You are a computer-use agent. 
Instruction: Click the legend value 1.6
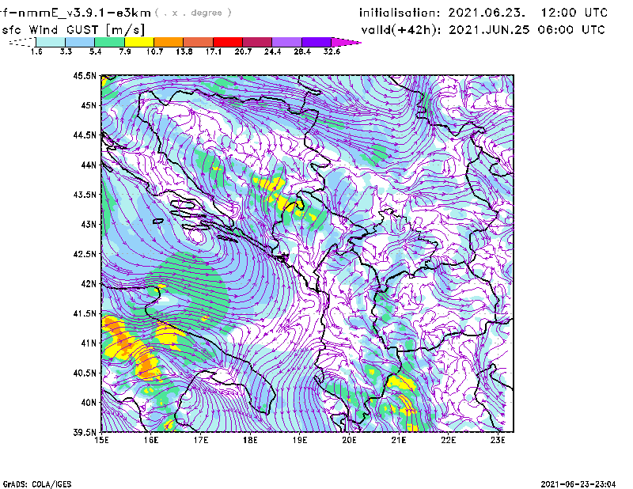tap(36, 51)
